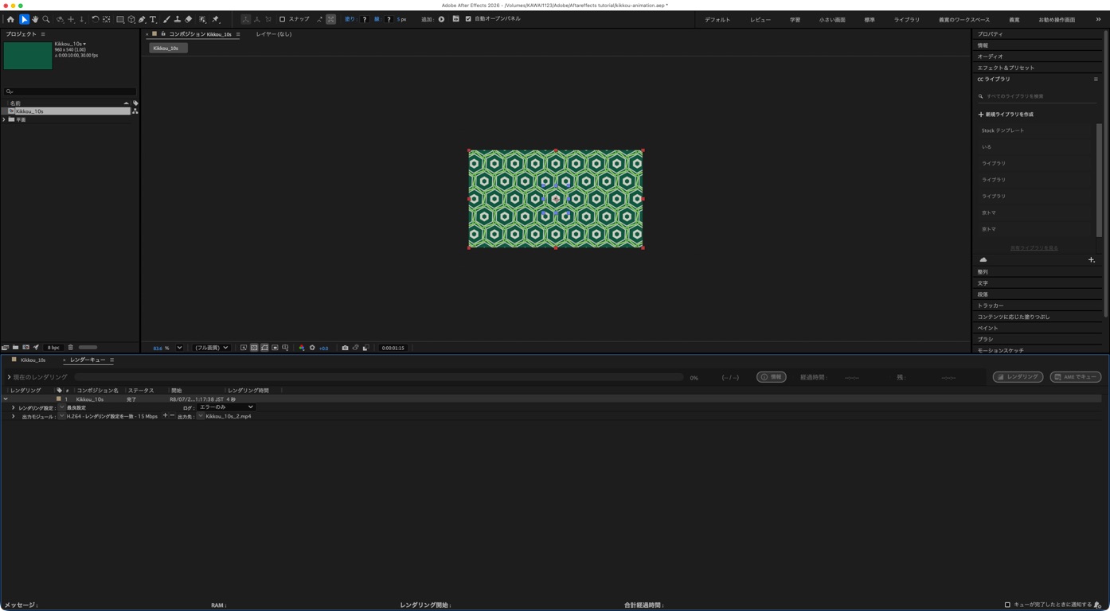Click the 新規ライブラリを作成 button
Viewport: 1110px width, 611px height.
1006,114
